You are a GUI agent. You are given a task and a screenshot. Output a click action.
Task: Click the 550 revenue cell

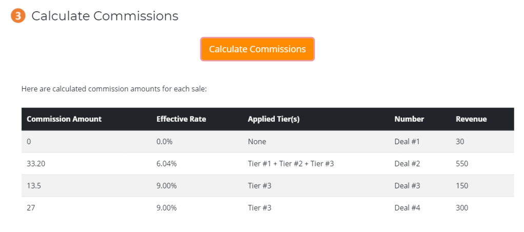461,164
